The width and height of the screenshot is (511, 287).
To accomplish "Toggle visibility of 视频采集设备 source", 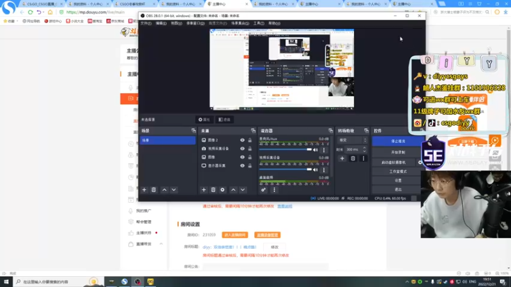I will [x=242, y=149].
